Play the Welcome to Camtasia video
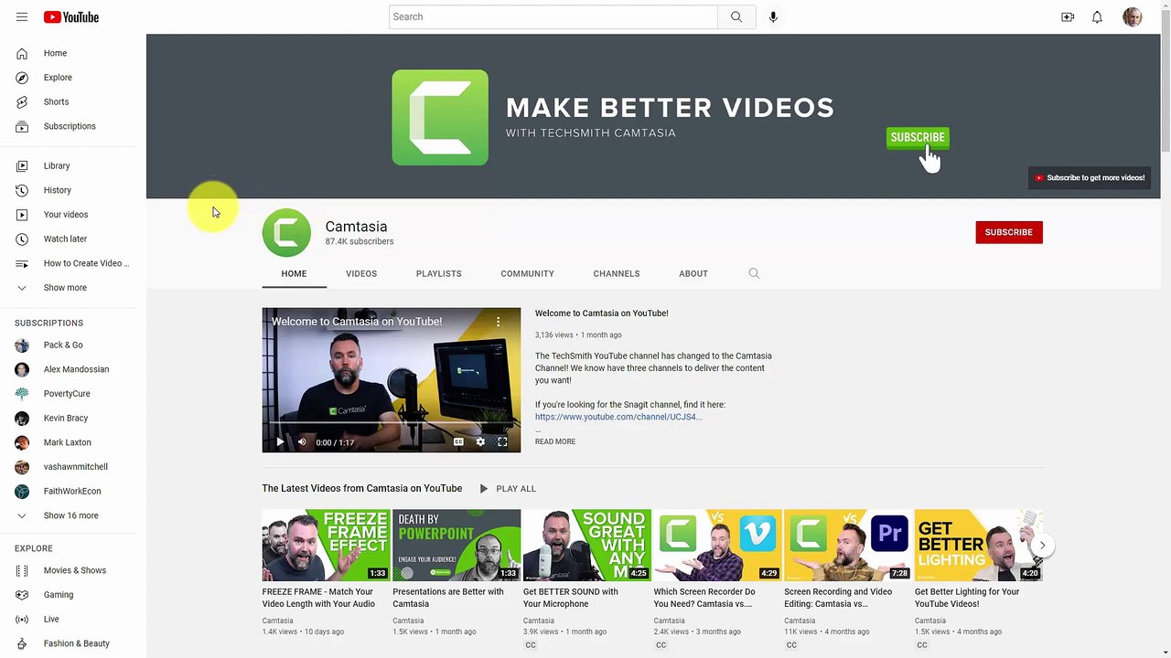 coord(280,442)
